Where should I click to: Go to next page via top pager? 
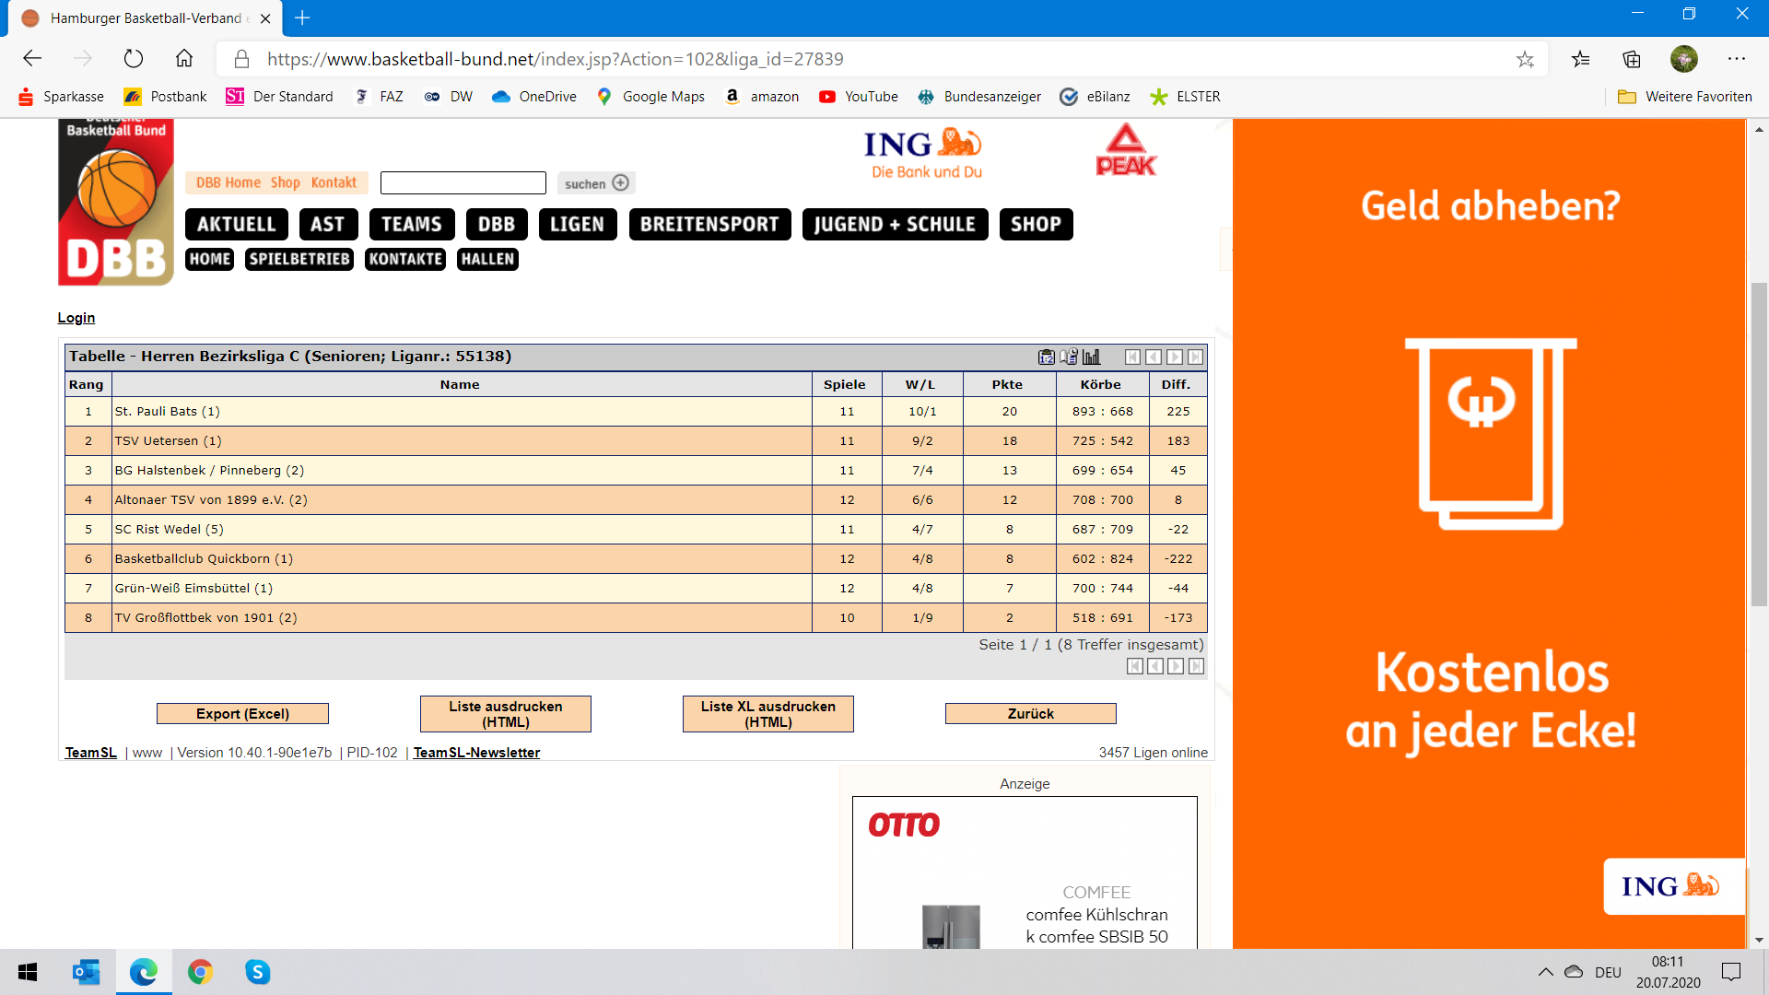point(1175,357)
